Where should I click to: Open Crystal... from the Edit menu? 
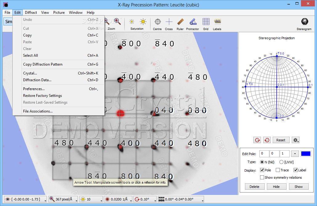tap(58, 73)
